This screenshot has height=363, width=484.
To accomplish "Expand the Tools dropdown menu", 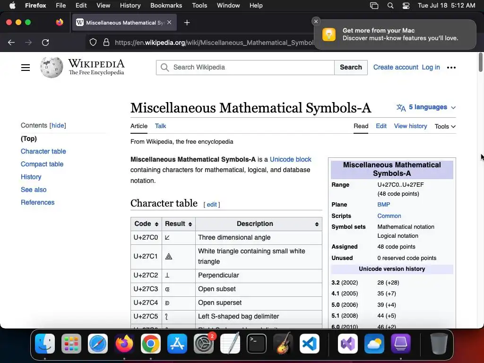I will [445, 127].
